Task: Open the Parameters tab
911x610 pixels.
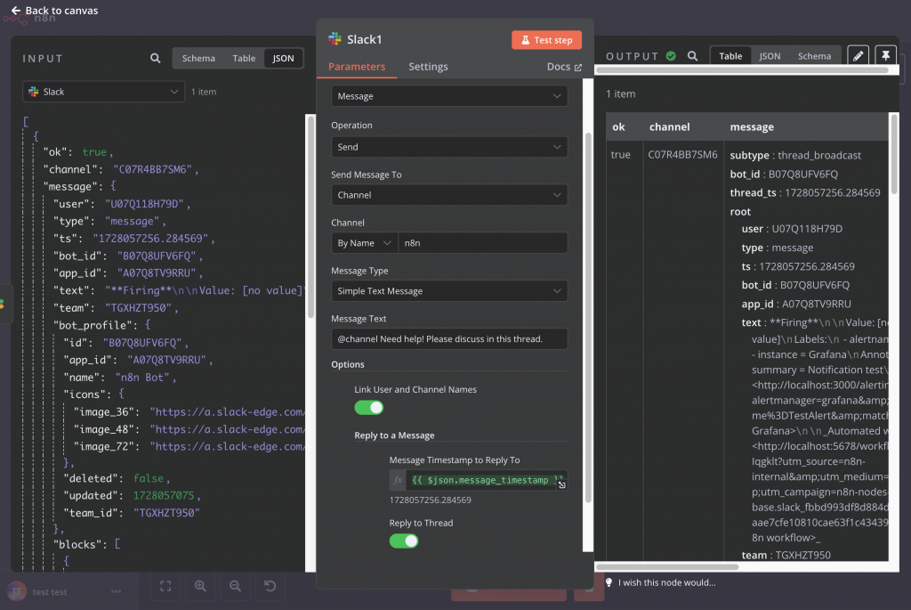Action: (357, 66)
